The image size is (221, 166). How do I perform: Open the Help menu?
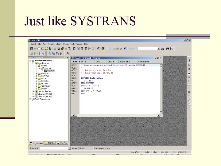(86, 44)
